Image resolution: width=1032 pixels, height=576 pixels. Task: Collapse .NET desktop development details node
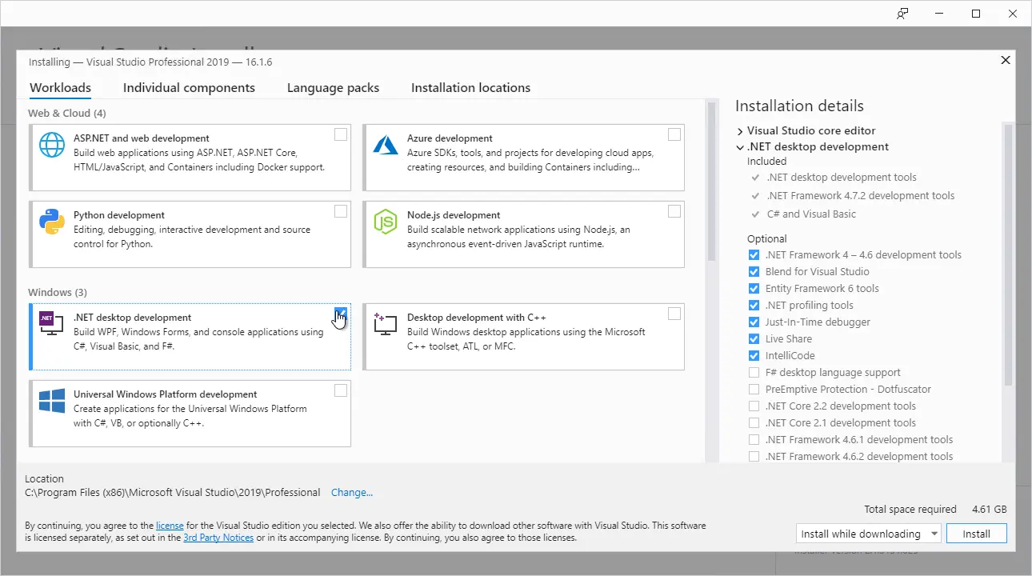pos(740,147)
